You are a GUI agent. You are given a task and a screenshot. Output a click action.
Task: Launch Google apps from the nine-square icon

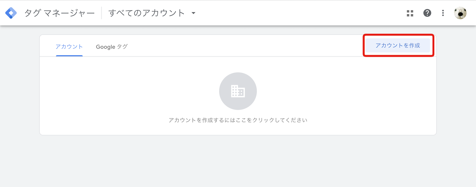[410, 13]
